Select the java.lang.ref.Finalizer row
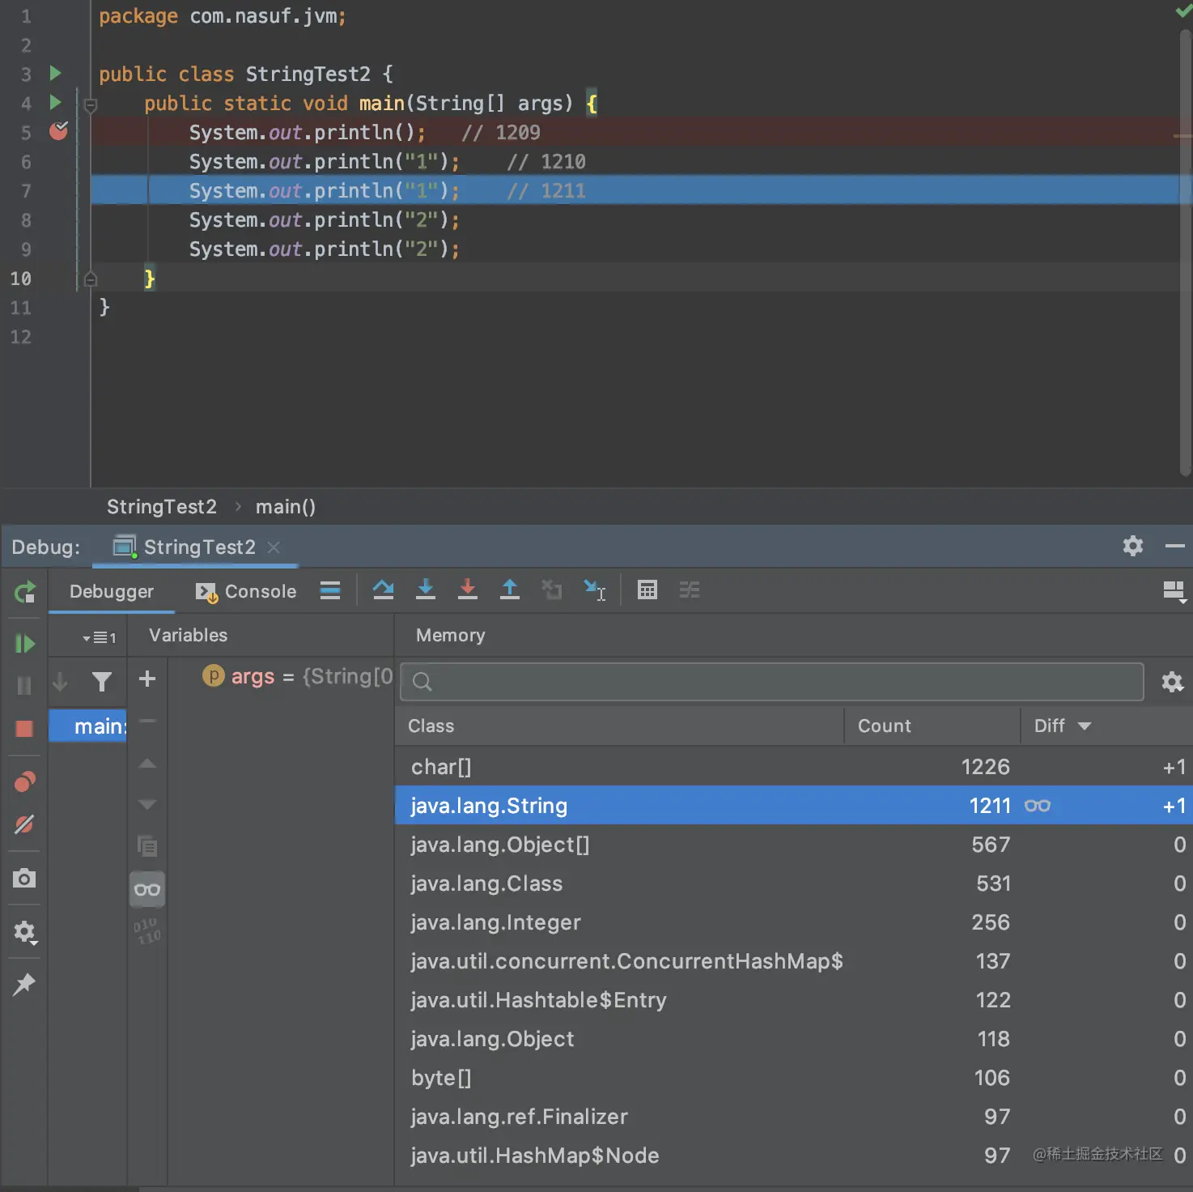This screenshot has height=1192, width=1193. coord(793,1117)
